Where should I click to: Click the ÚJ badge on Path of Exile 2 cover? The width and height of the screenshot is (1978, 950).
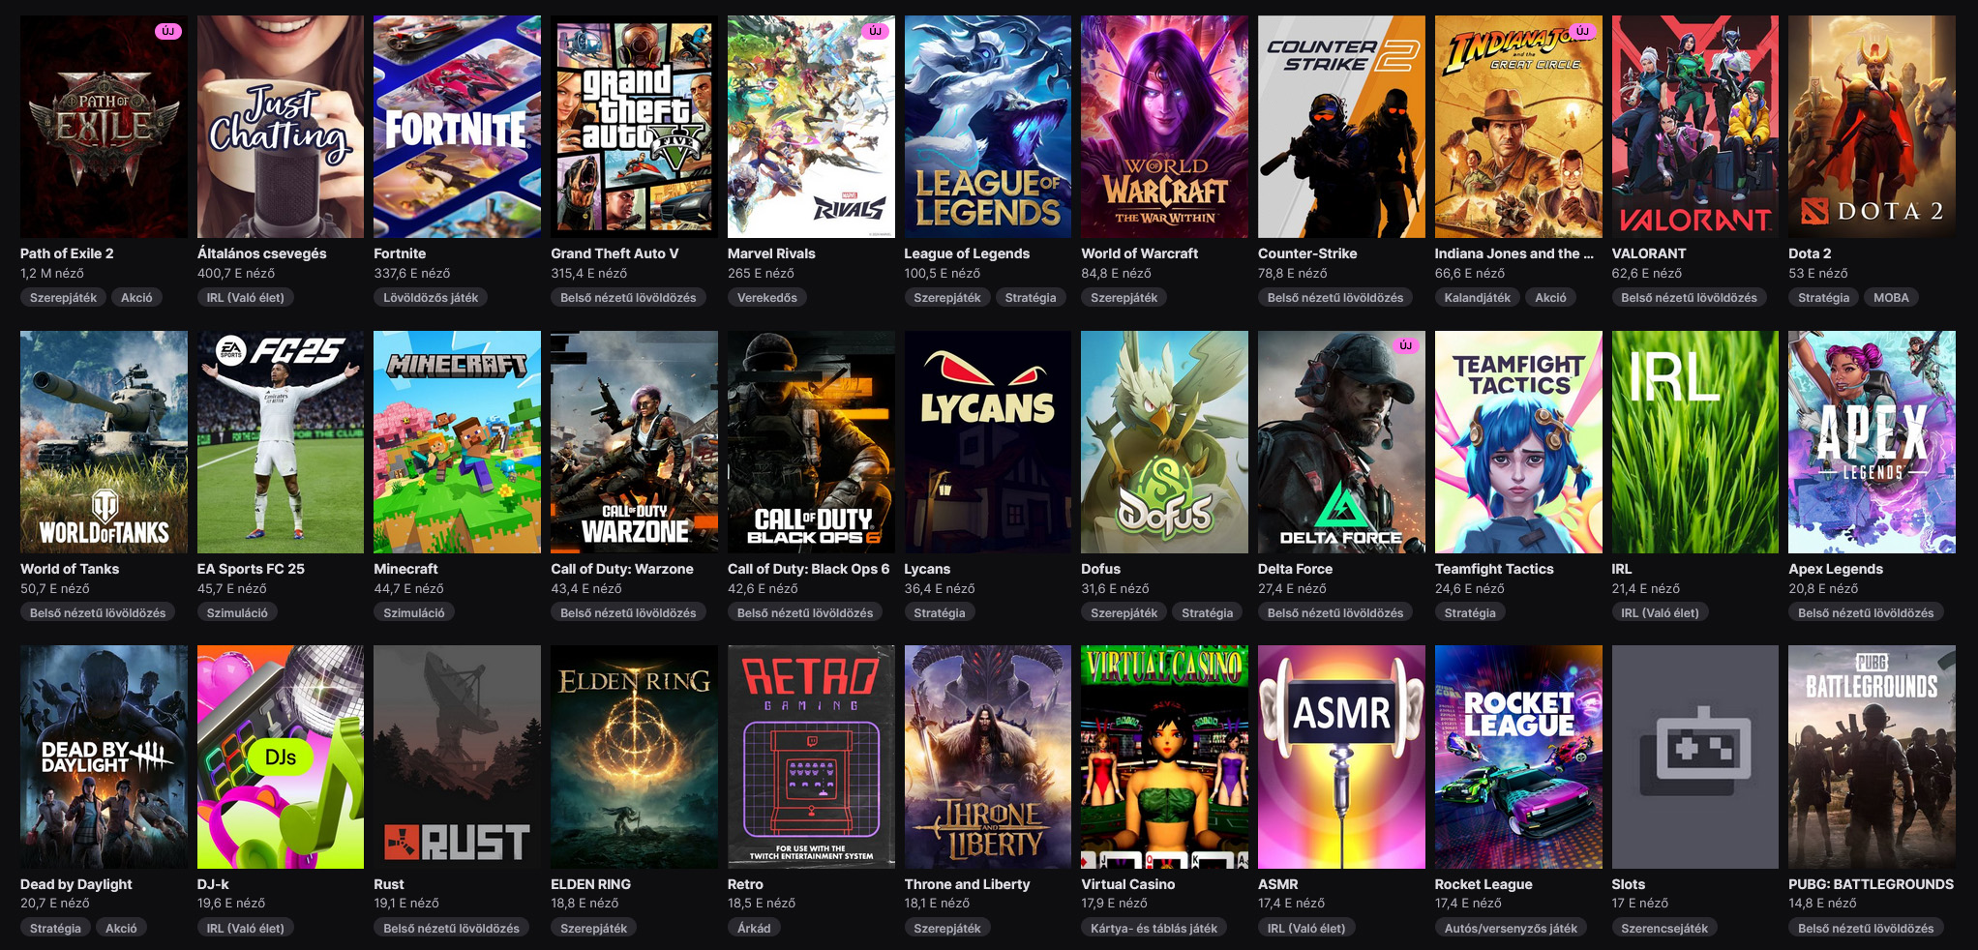tap(168, 31)
